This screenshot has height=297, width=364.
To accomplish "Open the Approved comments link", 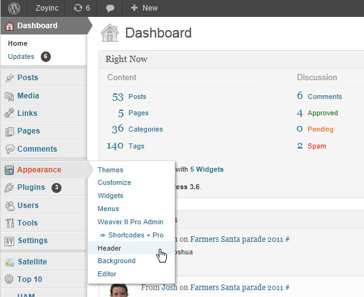I will (x=323, y=113).
